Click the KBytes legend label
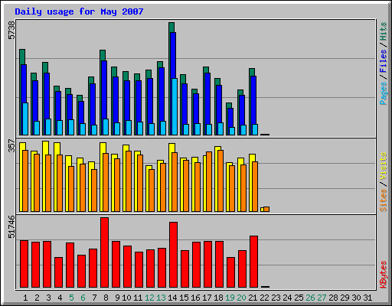The image size is (392, 306). point(384,275)
